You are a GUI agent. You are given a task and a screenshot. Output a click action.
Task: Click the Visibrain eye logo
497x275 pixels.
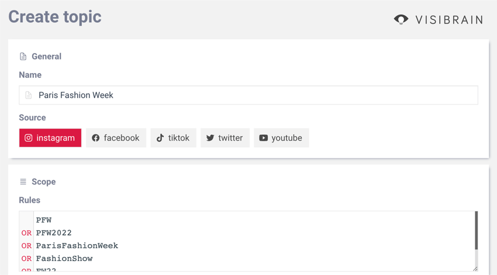coord(401,19)
